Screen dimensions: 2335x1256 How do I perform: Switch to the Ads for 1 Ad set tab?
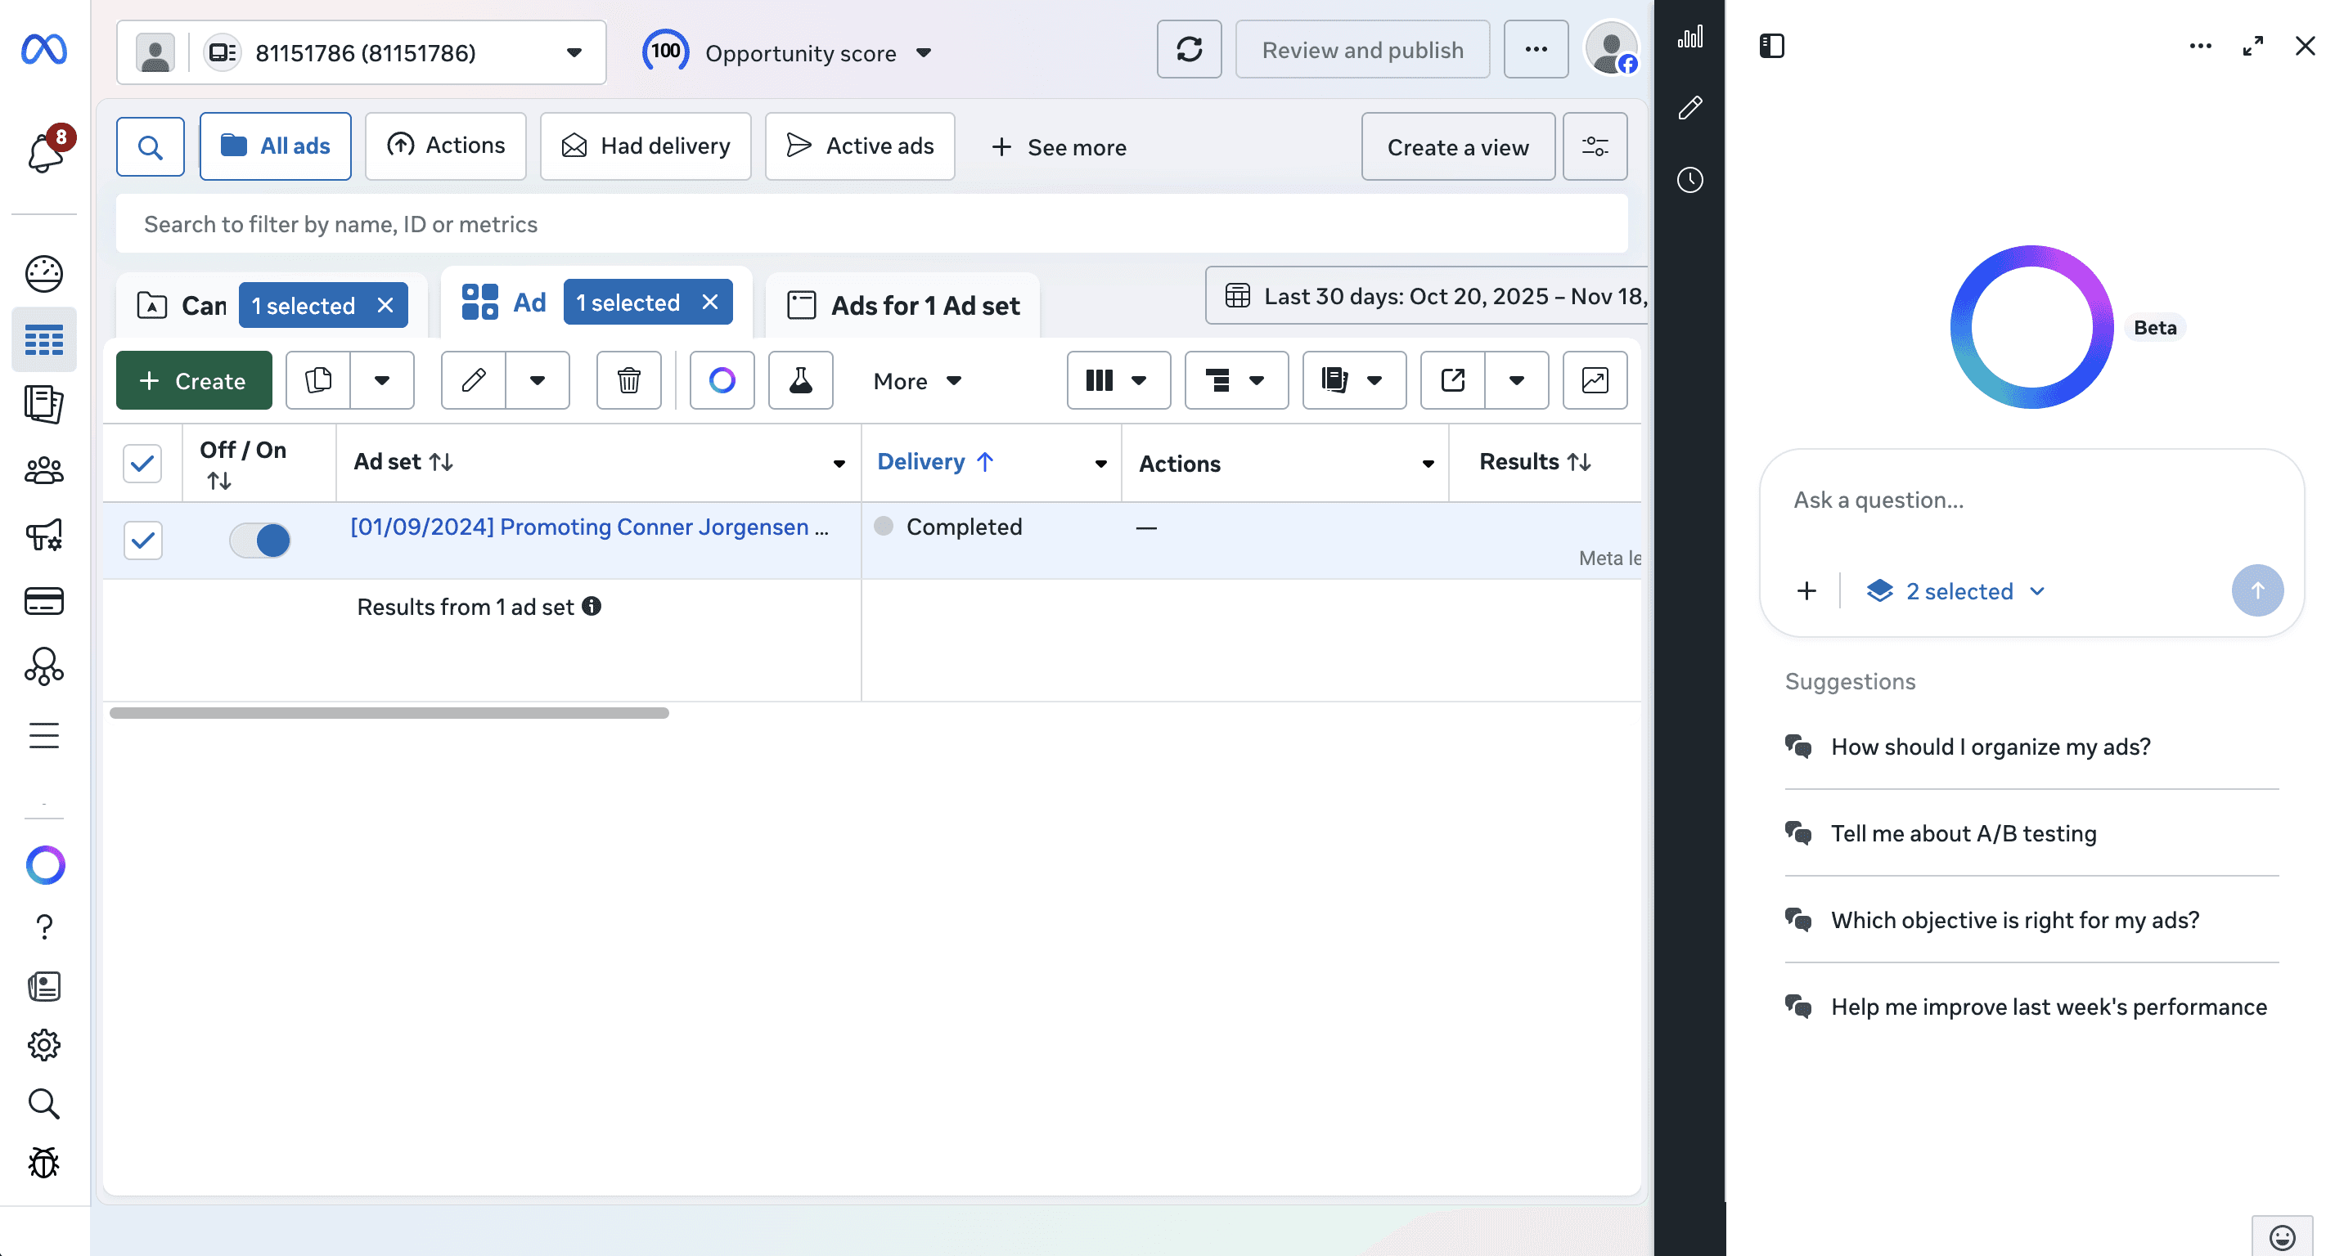pyautogui.click(x=905, y=305)
